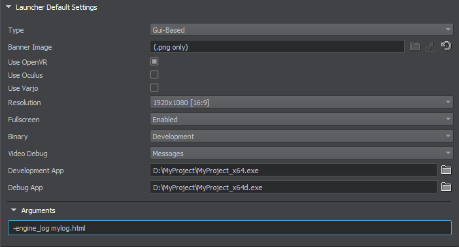Browse for Debug App executable
The width and height of the screenshot is (459, 247).
446,187
